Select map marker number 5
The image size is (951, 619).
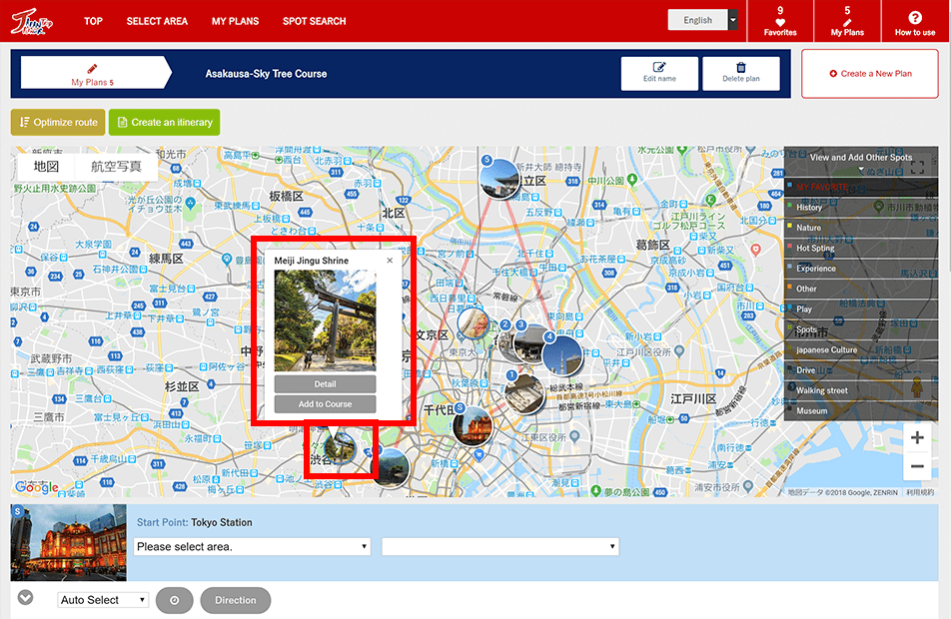click(x=498, y=178)
